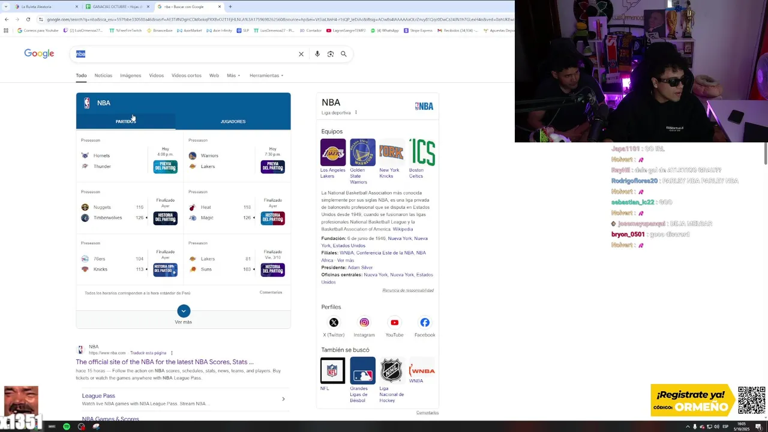Open Grandes Ligas de Béisbol related search
The image size is (768, 432).
click(362, 380)
